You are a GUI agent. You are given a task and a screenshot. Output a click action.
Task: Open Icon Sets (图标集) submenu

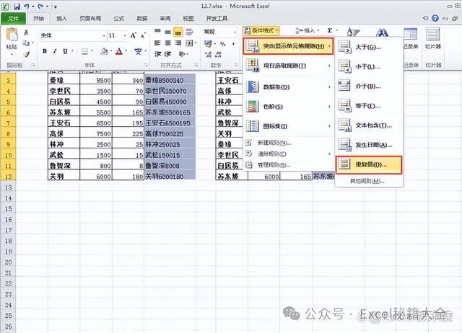[288, 126]
